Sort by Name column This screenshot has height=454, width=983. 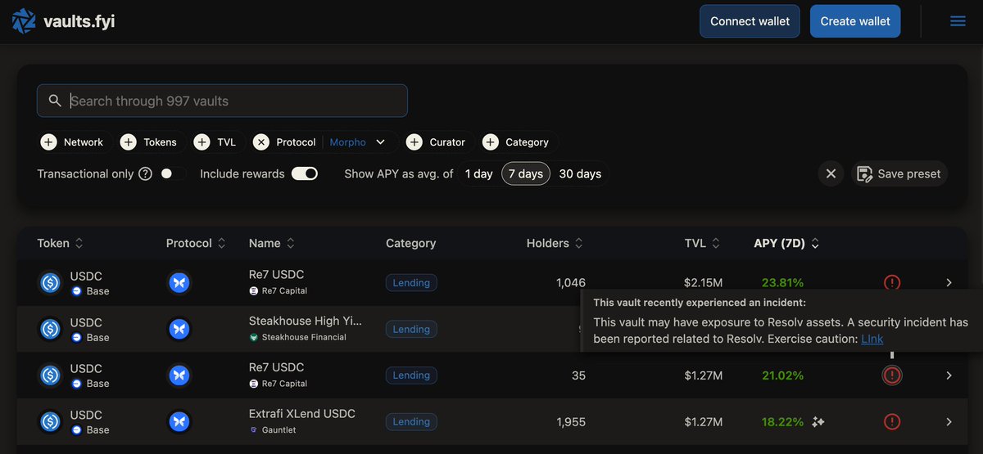pos(290,243)
